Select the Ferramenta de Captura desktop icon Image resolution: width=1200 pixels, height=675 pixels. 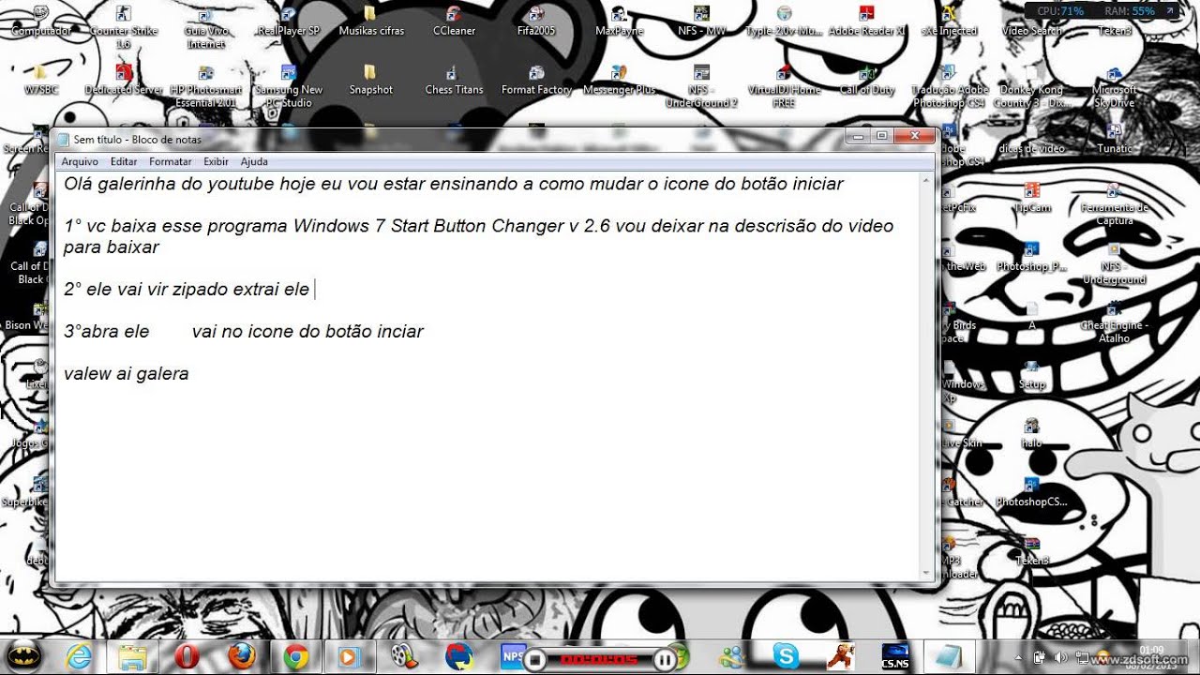(x=1114, y=203)
